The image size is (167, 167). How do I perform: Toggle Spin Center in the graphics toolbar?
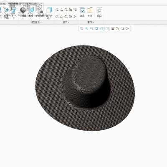coord(127,28)
